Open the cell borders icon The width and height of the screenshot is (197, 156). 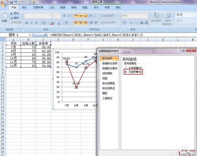(x=44, y=23)
